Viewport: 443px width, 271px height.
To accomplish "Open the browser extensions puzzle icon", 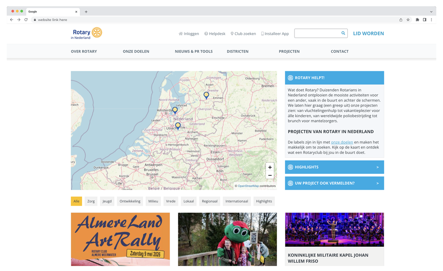I will 417,20.
